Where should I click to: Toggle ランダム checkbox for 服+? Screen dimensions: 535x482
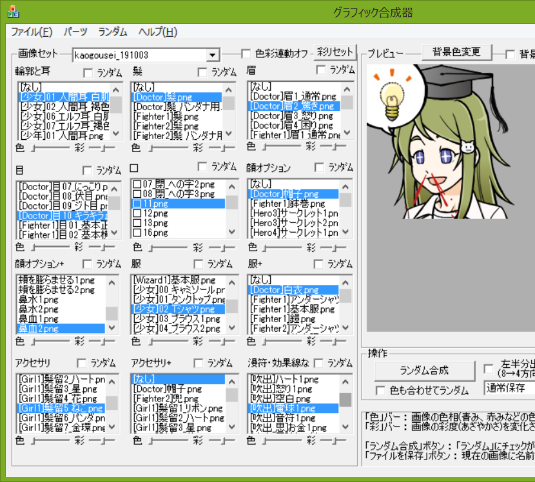point(318,264)
